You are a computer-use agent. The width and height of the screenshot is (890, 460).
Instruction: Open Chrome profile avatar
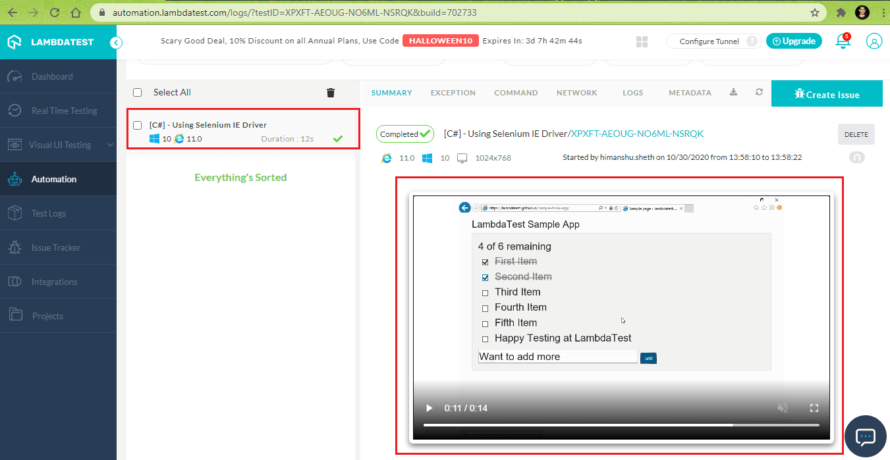tap(862, 12)
